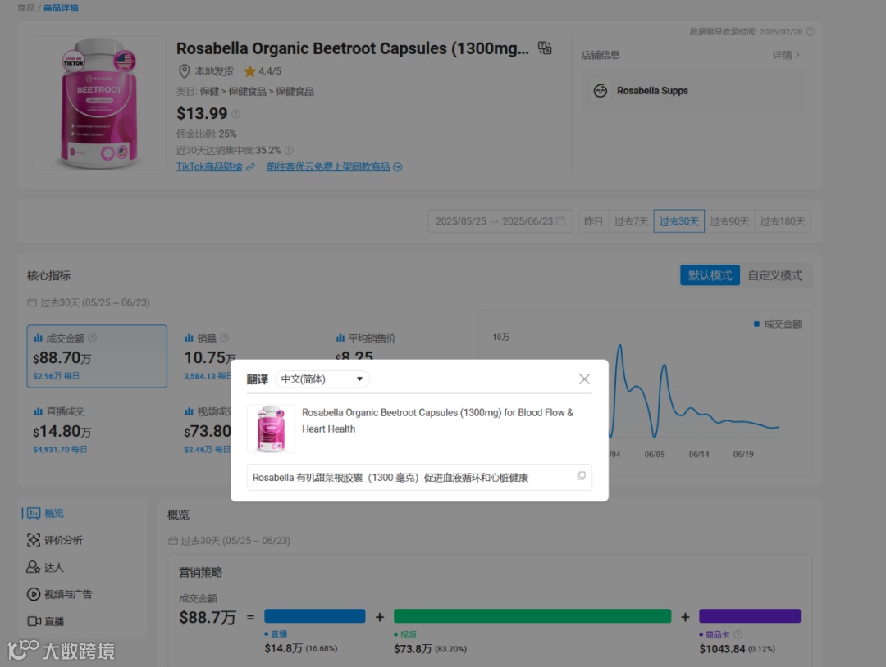Click the $73.8万 (83.20%) 视频 value

point(430,649)
